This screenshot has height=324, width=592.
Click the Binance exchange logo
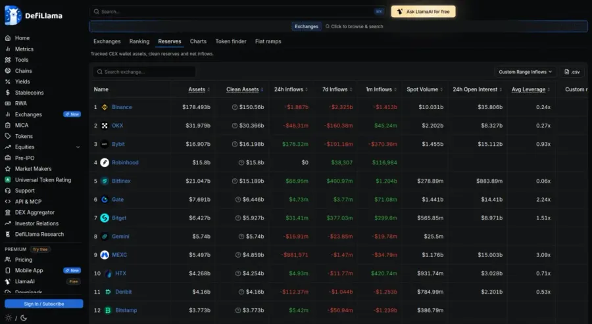pos(105,107)
